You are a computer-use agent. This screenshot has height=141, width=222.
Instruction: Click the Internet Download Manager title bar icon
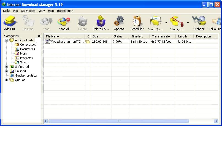point(4,4)
